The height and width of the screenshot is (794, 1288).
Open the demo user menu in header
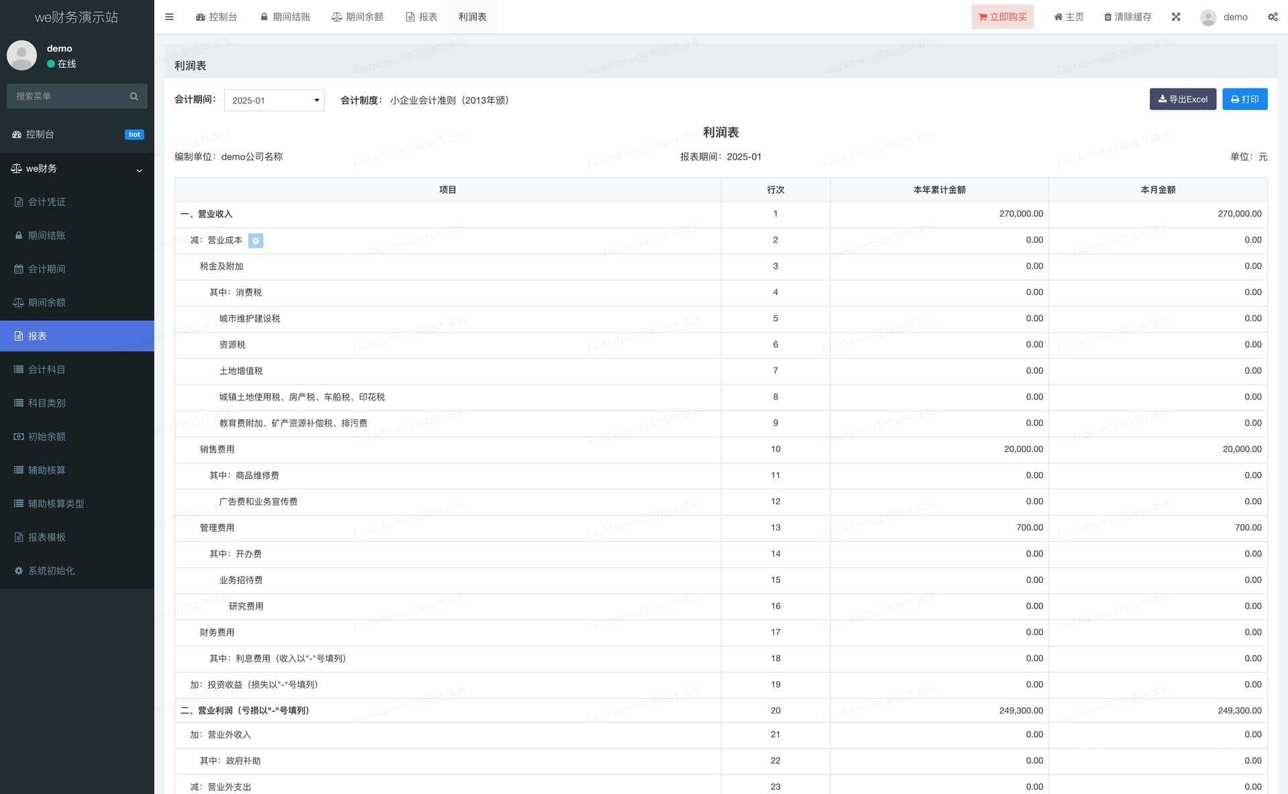click(1224, 17)
